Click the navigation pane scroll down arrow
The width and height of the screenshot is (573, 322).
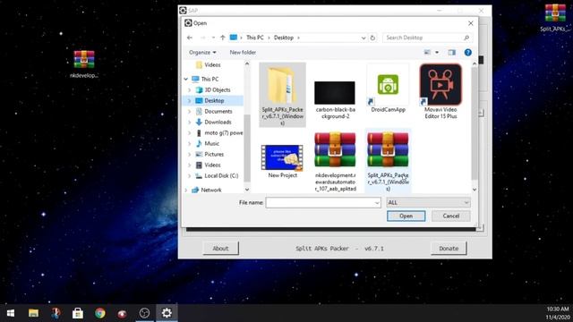(x=247, y=190)
